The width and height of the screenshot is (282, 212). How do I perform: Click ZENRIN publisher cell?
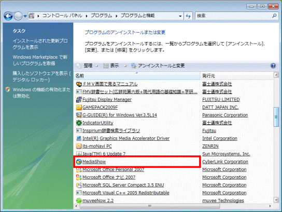210,146
